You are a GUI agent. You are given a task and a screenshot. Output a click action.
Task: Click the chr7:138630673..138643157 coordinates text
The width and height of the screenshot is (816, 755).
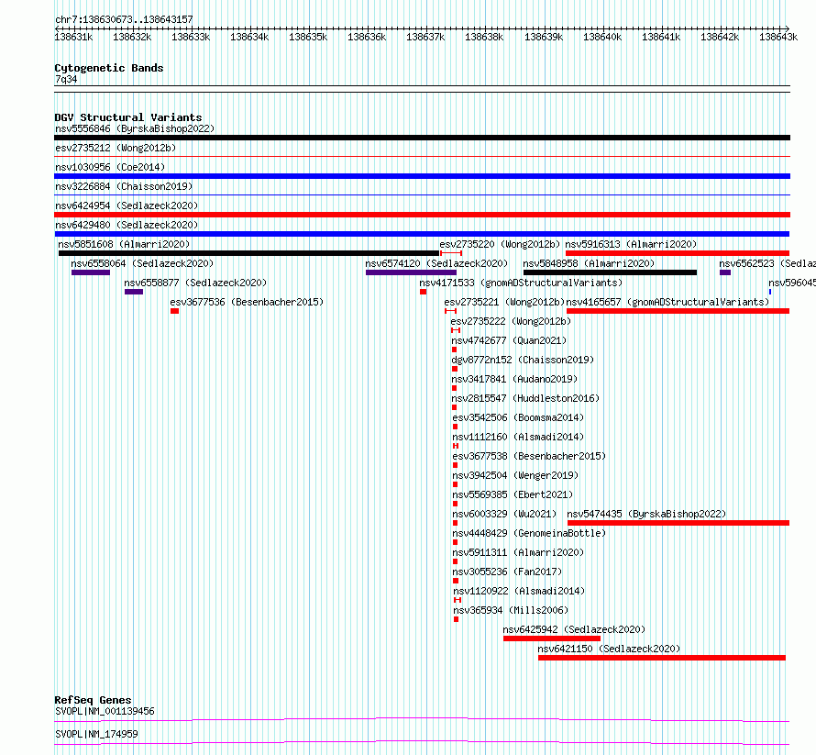click(124, 19)
